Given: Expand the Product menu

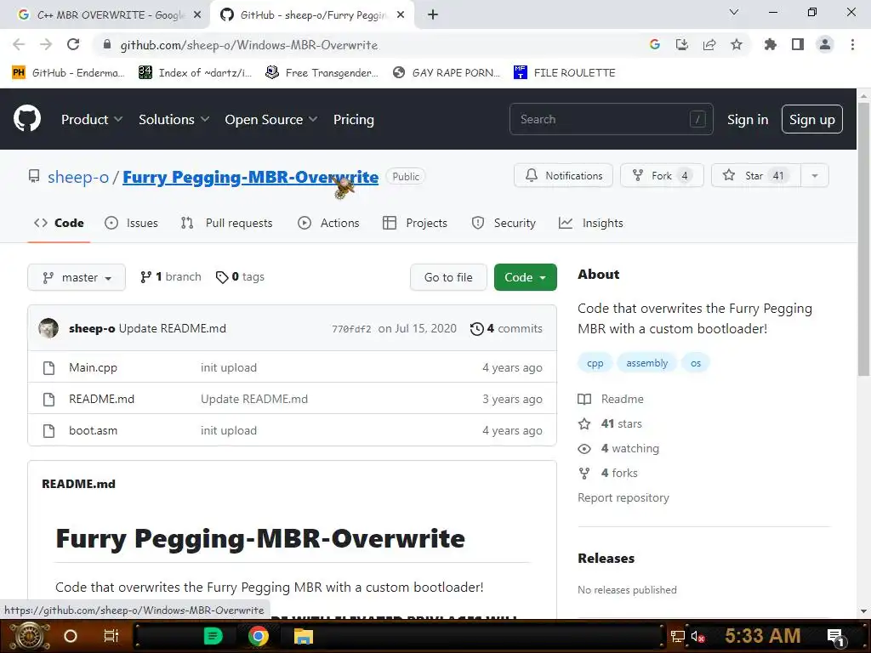Looking at the screenshot, I should click(x=92, y=119).
